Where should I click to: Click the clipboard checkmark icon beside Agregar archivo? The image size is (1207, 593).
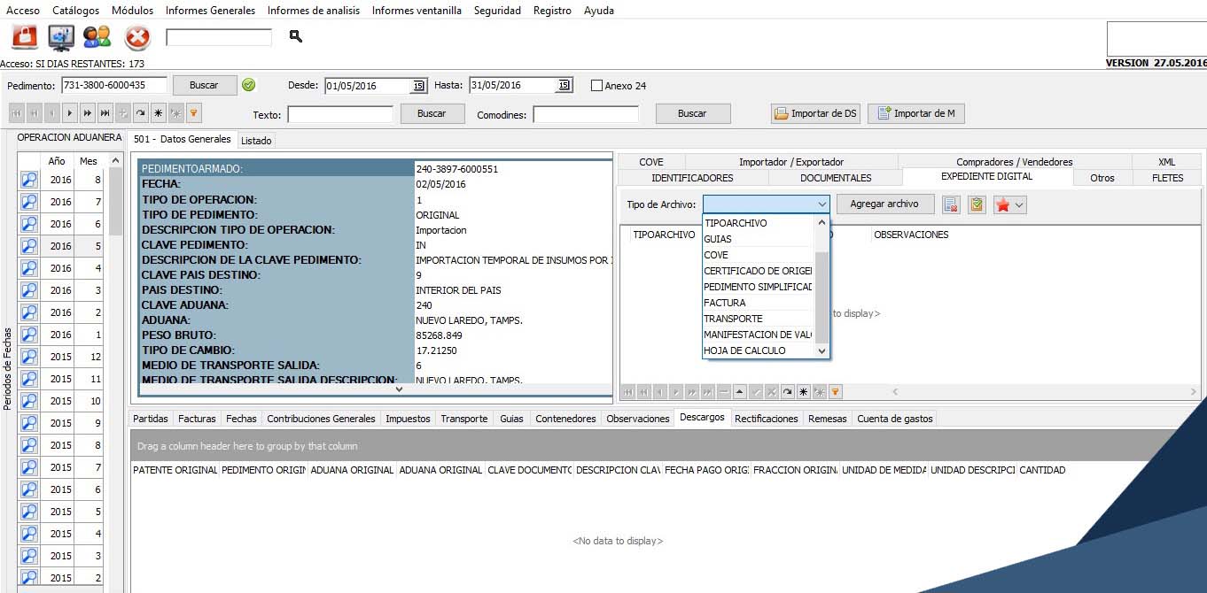(976, 204)
